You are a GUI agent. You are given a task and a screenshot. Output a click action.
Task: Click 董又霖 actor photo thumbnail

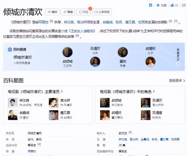(x=54, y=115)
